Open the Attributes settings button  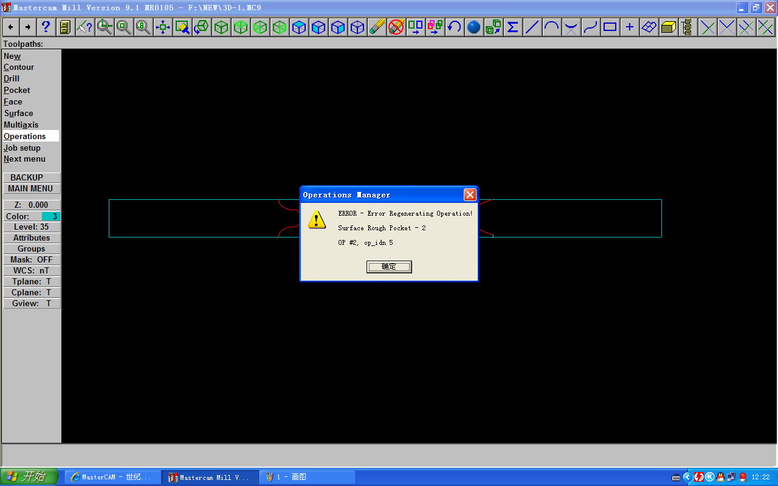(x=32, y=238)
